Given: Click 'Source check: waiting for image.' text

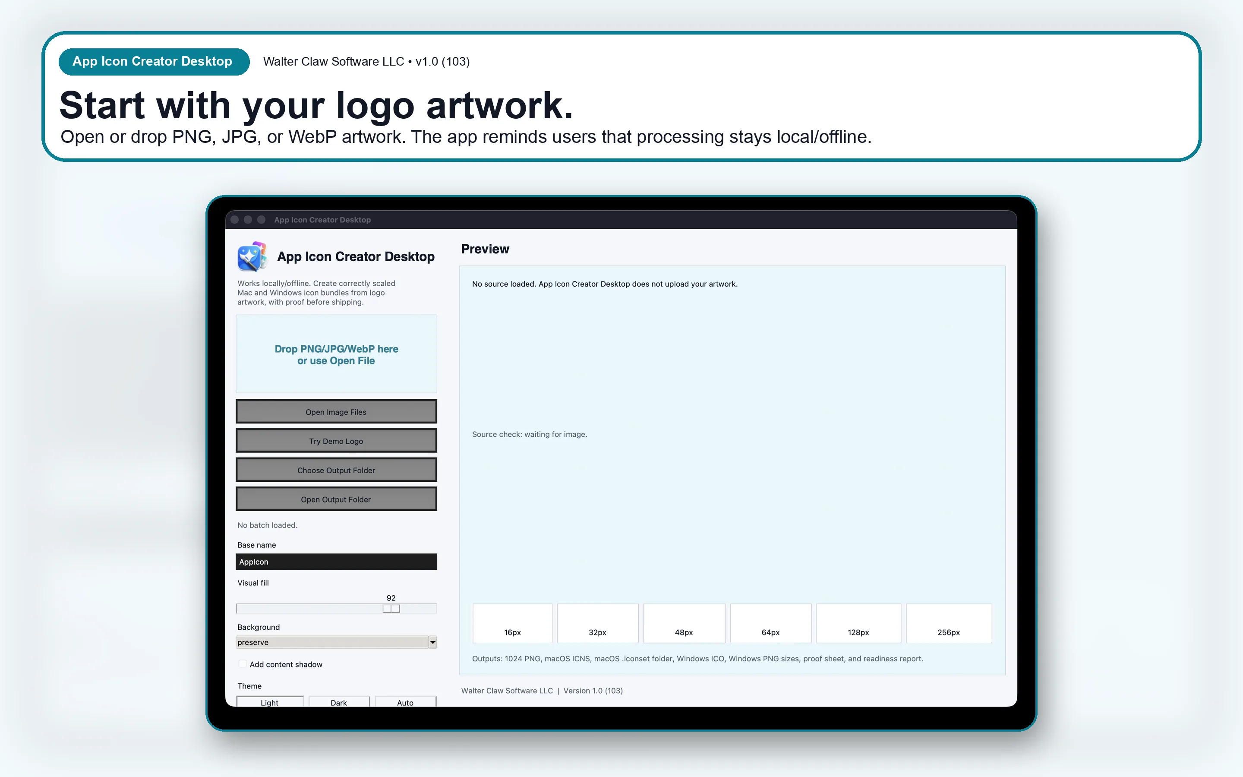Looking at the screenshot, I should coord(530,434).
